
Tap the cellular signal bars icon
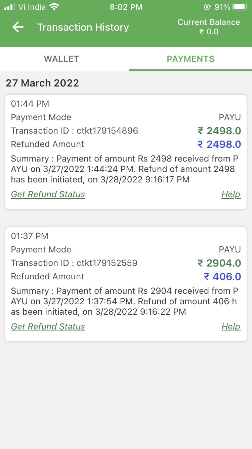coord(10,7)
